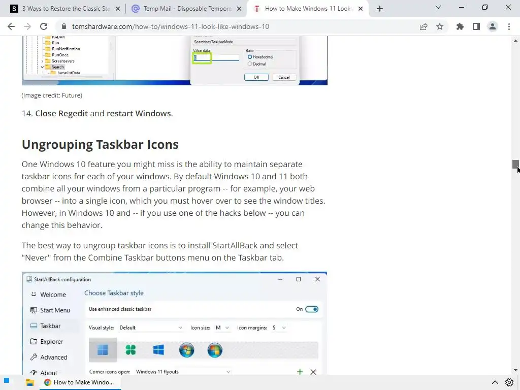Click the scrollbar down arrow
Viewport: 520px width, 390px height.
(515, 370)
